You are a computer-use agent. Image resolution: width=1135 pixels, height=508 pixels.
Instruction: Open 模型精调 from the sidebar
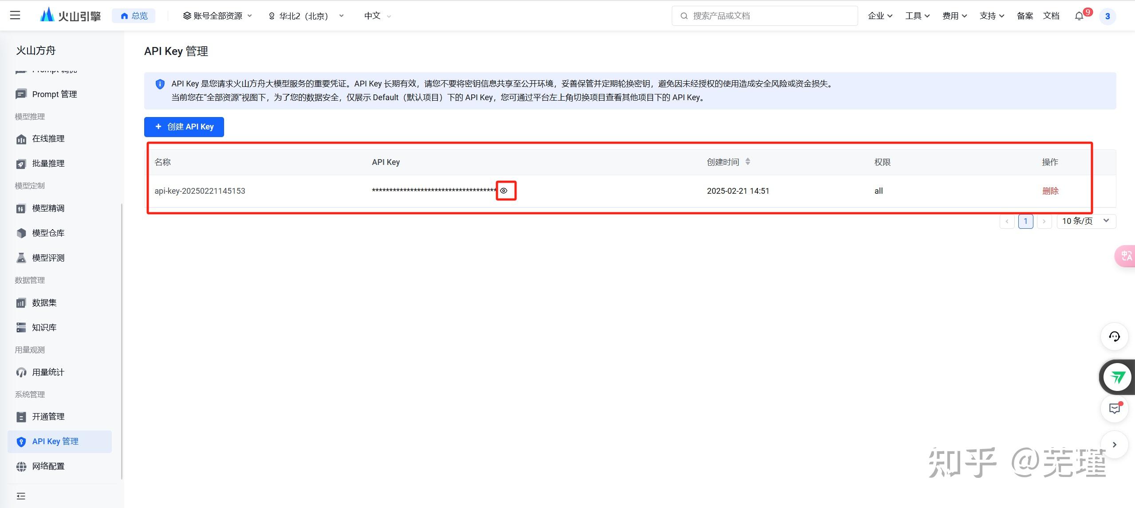coord(49,208)
